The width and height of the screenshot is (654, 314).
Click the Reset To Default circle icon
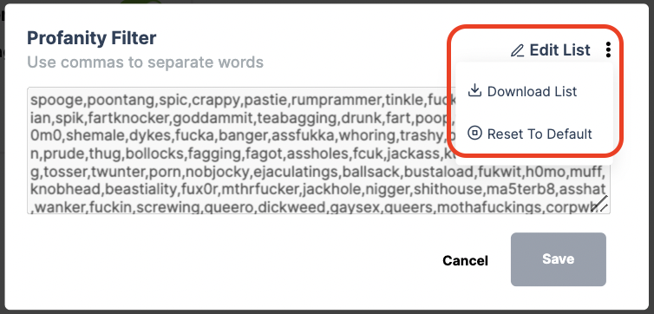coord(474,134)
